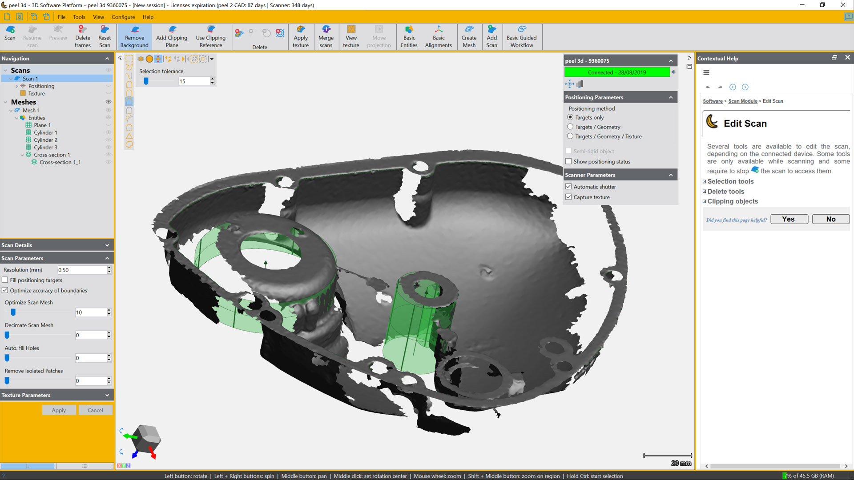
Task: Open the Basic Guided Workflow
Action: 521,37
